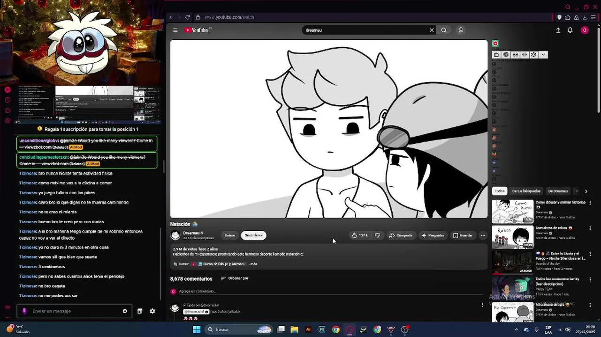The width and height of the screenshot is (601, 337).
Task: Click the gear icon in extension toolbar
Action: [534, 55]
